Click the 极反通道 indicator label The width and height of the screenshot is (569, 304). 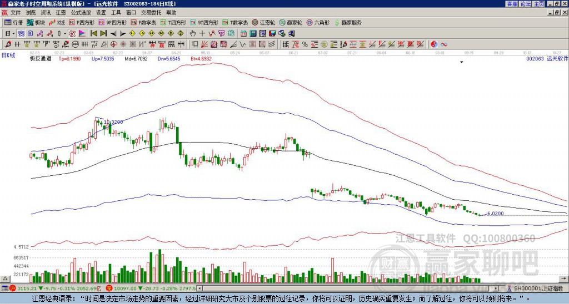(x=41, y=58)
